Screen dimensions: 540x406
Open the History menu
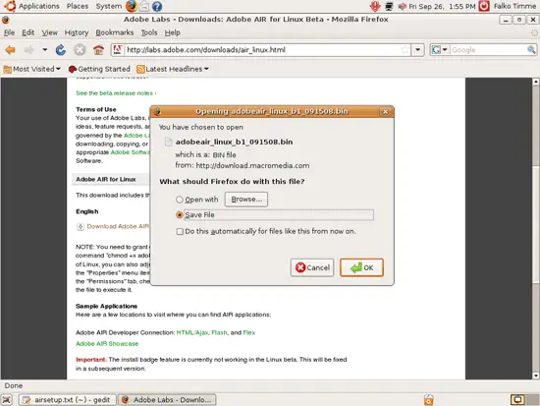pyautogui.click(x=77, y=32)
